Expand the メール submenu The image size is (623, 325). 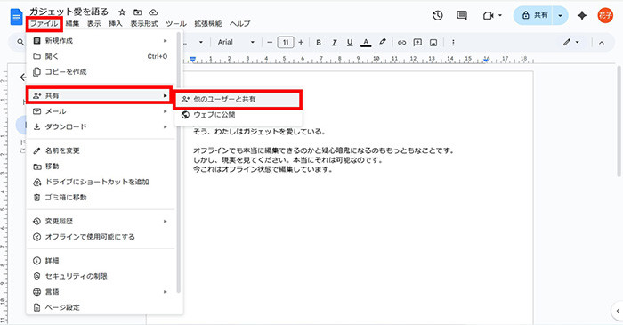pyautogui.click(x=101, y=111)
